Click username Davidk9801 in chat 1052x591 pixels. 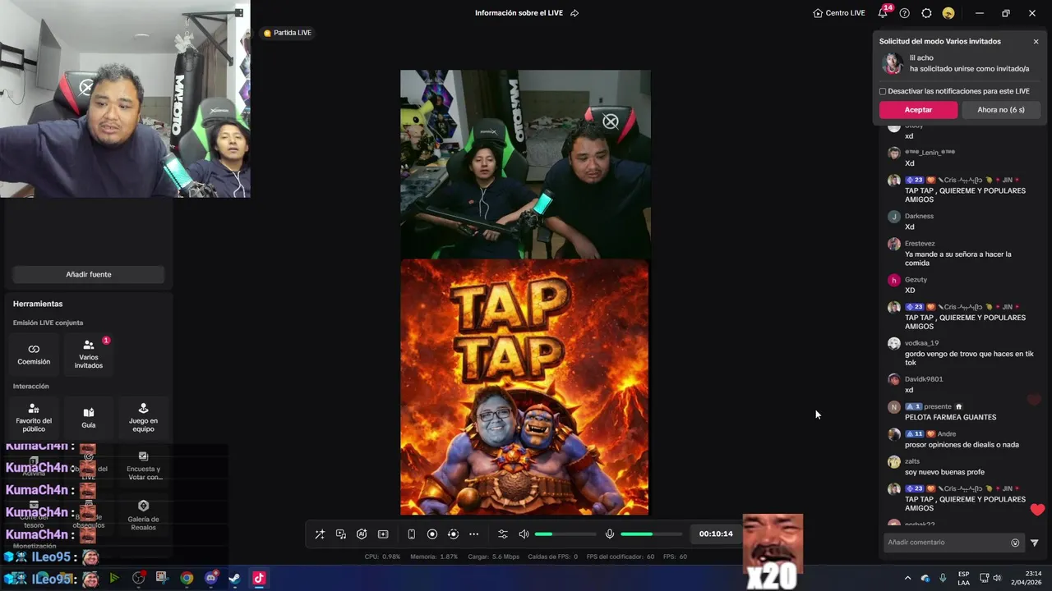924,379
